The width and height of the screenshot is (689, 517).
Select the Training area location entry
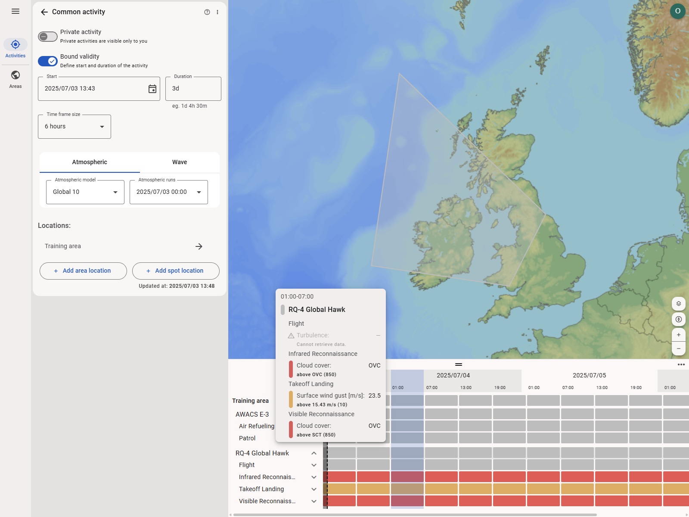(x=129, y=246)
